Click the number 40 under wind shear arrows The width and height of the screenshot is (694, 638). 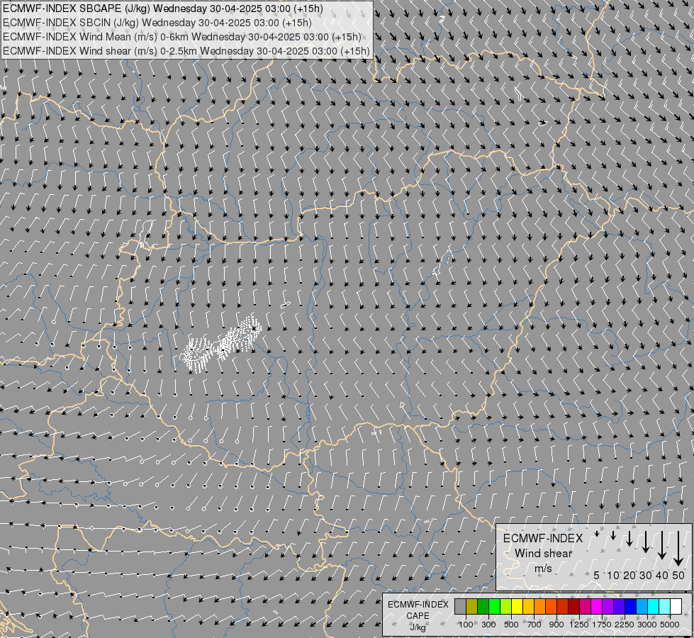click(x=661, y=575)
